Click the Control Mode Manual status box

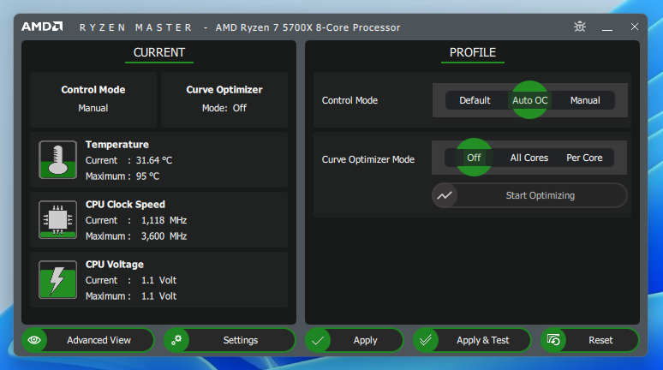click(x=93, y=99)
